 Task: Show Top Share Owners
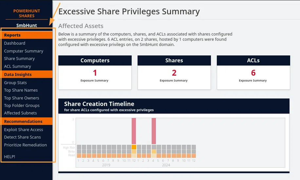22,98
